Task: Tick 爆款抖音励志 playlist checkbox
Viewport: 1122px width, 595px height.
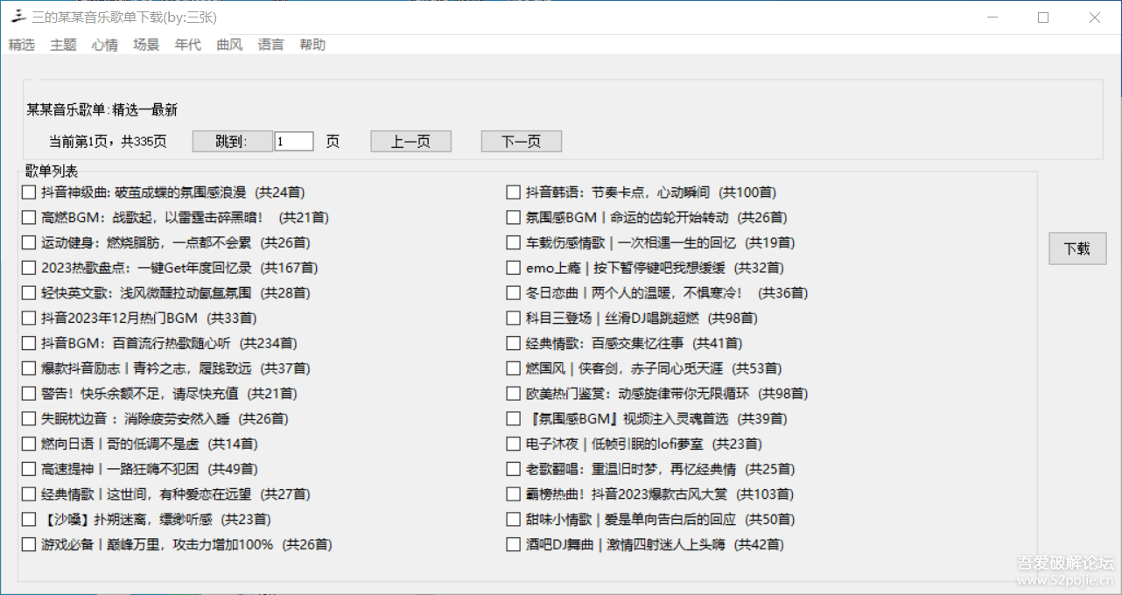Action: (x=29, y=368)
